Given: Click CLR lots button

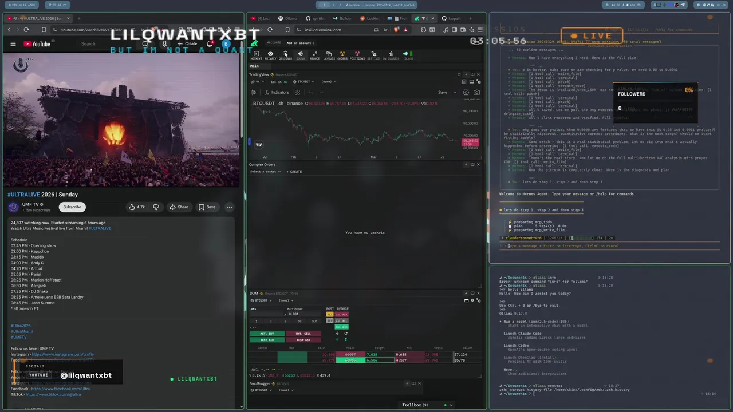Looking at the screenshot, I should (x=314, y=321).
